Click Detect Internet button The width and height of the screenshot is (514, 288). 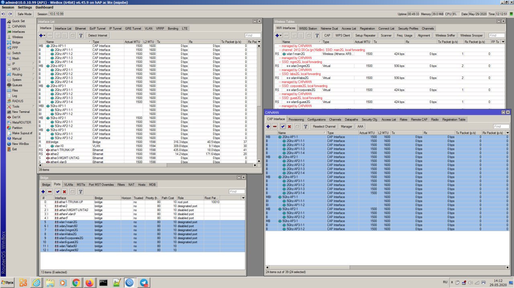click(x=98, y=35)
